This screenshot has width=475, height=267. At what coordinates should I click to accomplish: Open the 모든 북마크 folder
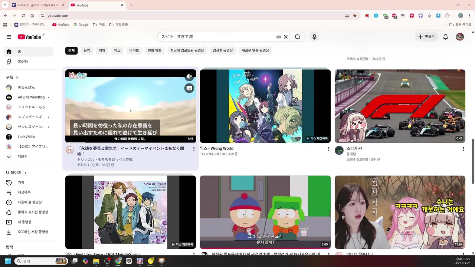click(x=461, y=25)
